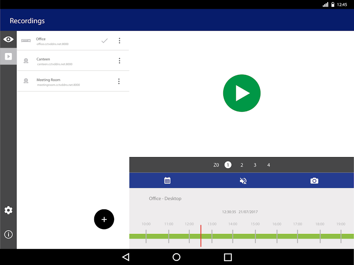Open the info icon in sidebar
This screenshot has height=265, width=354.
click(x=8, y=234)
